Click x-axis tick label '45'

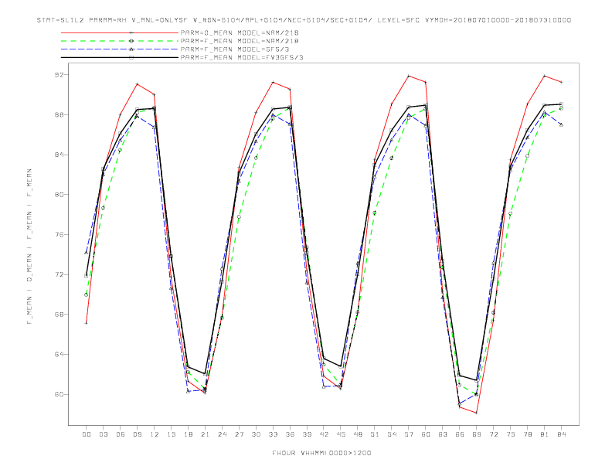[341, 434]
